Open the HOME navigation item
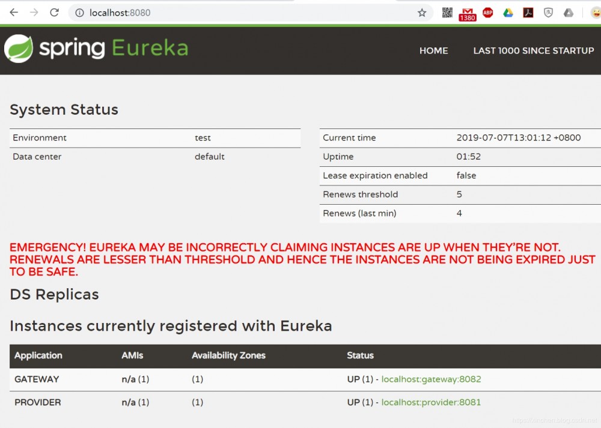The width and height of the screenshot is (601, 428). pos(433,50)
